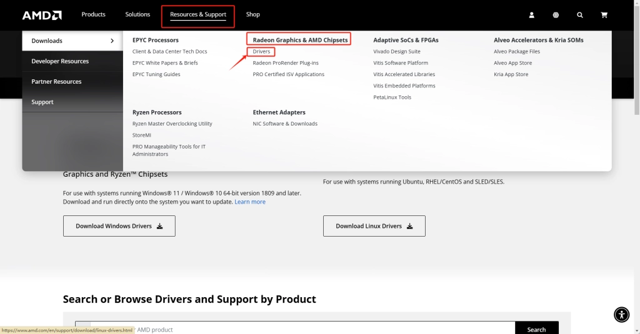Expand the Downloads submenu chevron

pos(112,41)
